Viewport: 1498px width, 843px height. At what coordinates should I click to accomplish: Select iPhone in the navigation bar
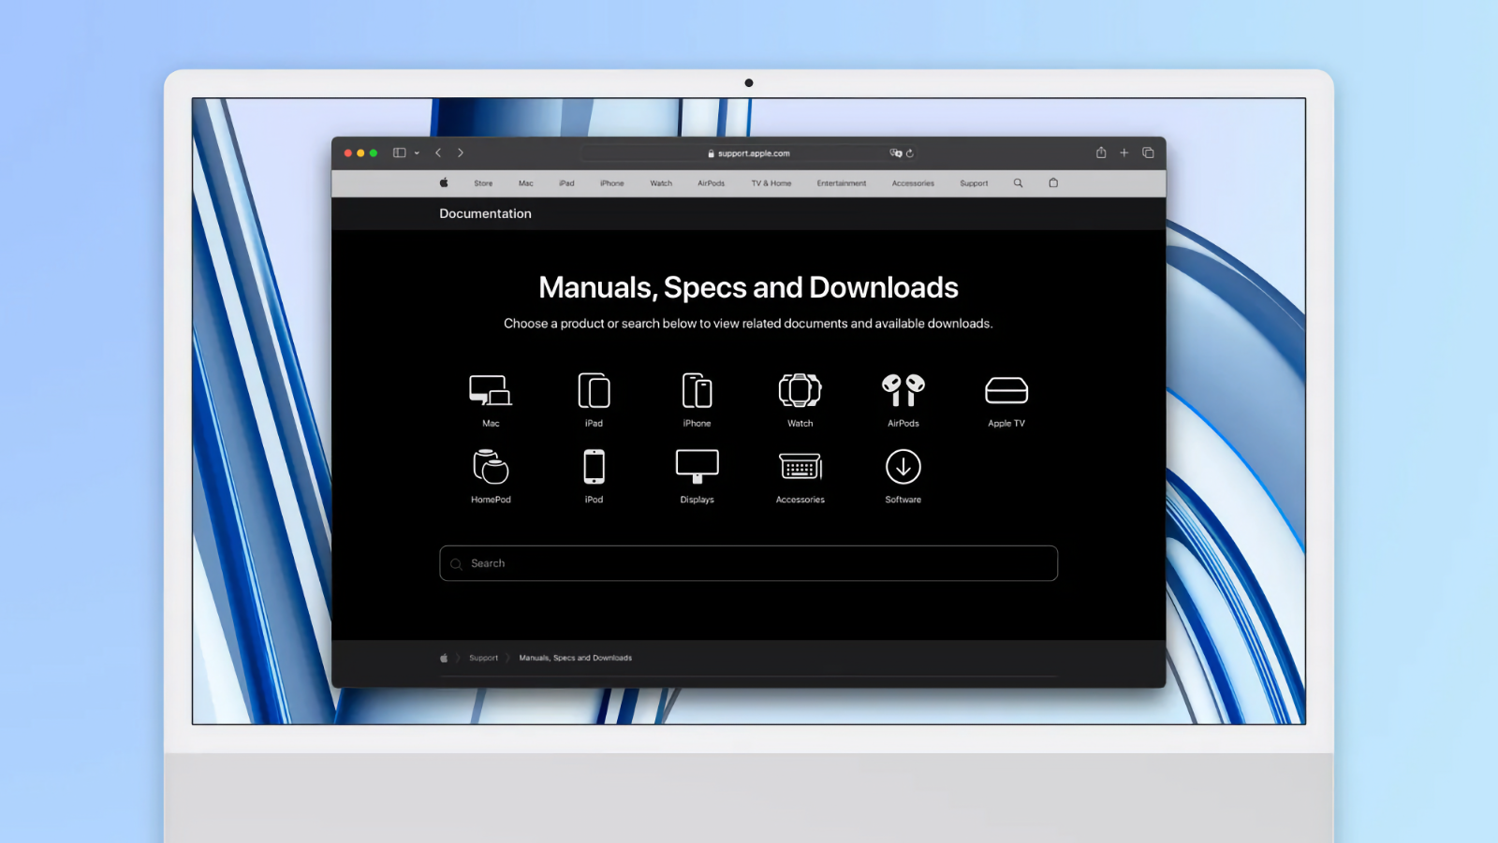click(x=612, y=183)
